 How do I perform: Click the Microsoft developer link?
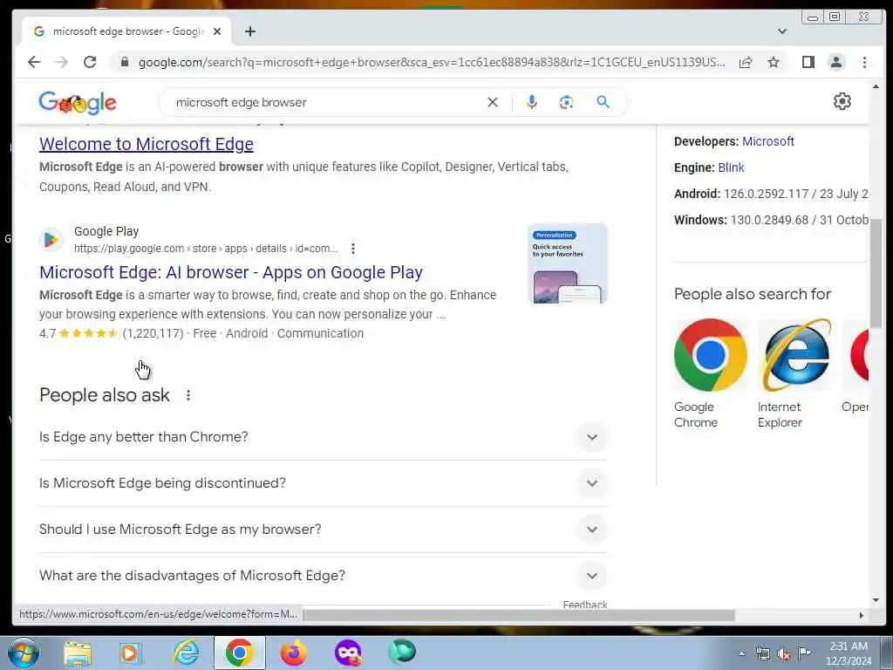[767, 141]
